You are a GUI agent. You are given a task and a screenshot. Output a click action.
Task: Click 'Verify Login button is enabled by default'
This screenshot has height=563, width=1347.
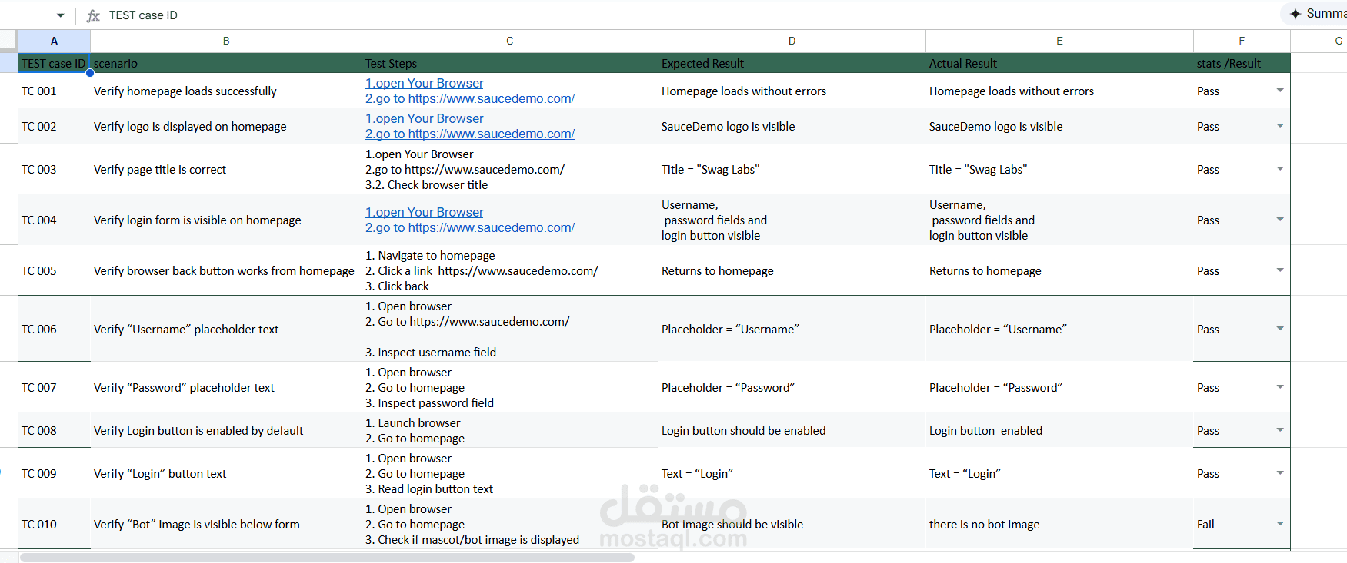[226, 430]
